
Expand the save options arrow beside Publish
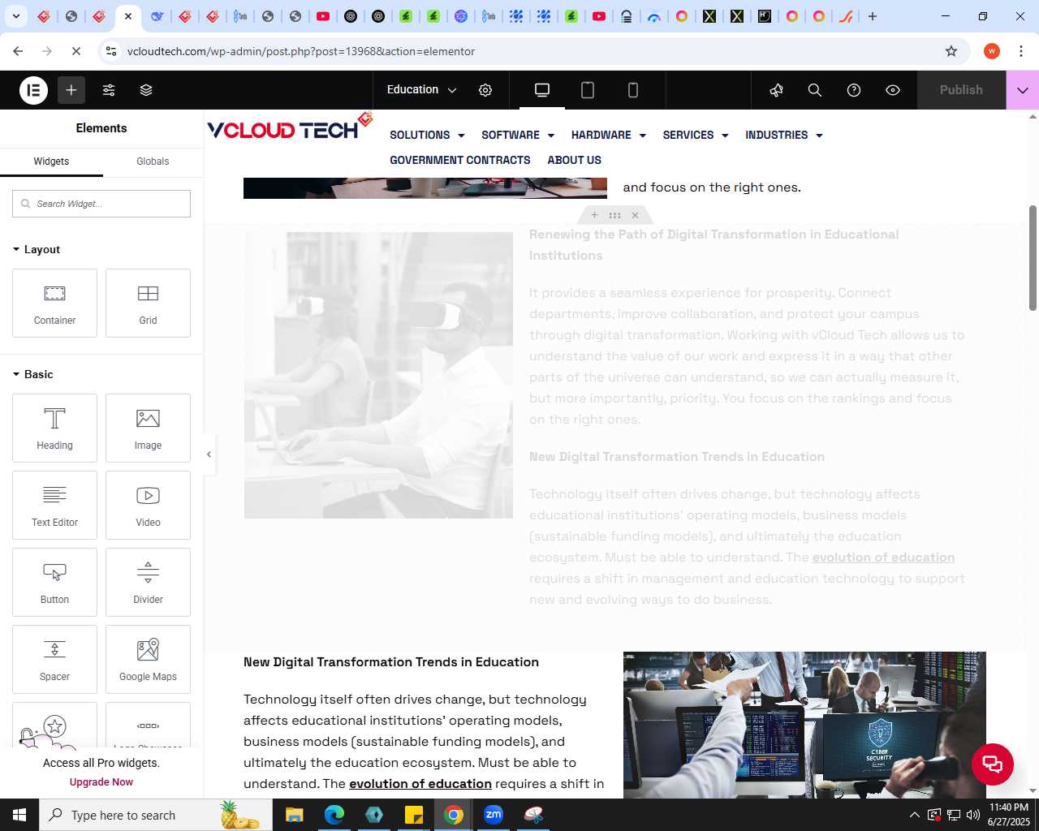(1023, 90)
